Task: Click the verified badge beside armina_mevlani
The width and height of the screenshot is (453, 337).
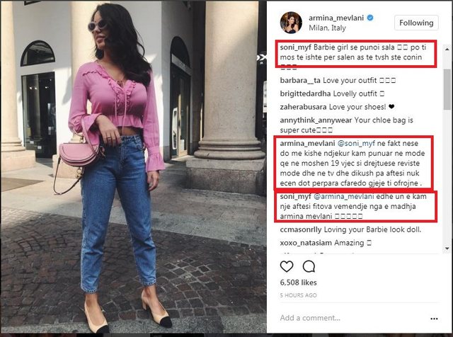Action: click(370, 18)
